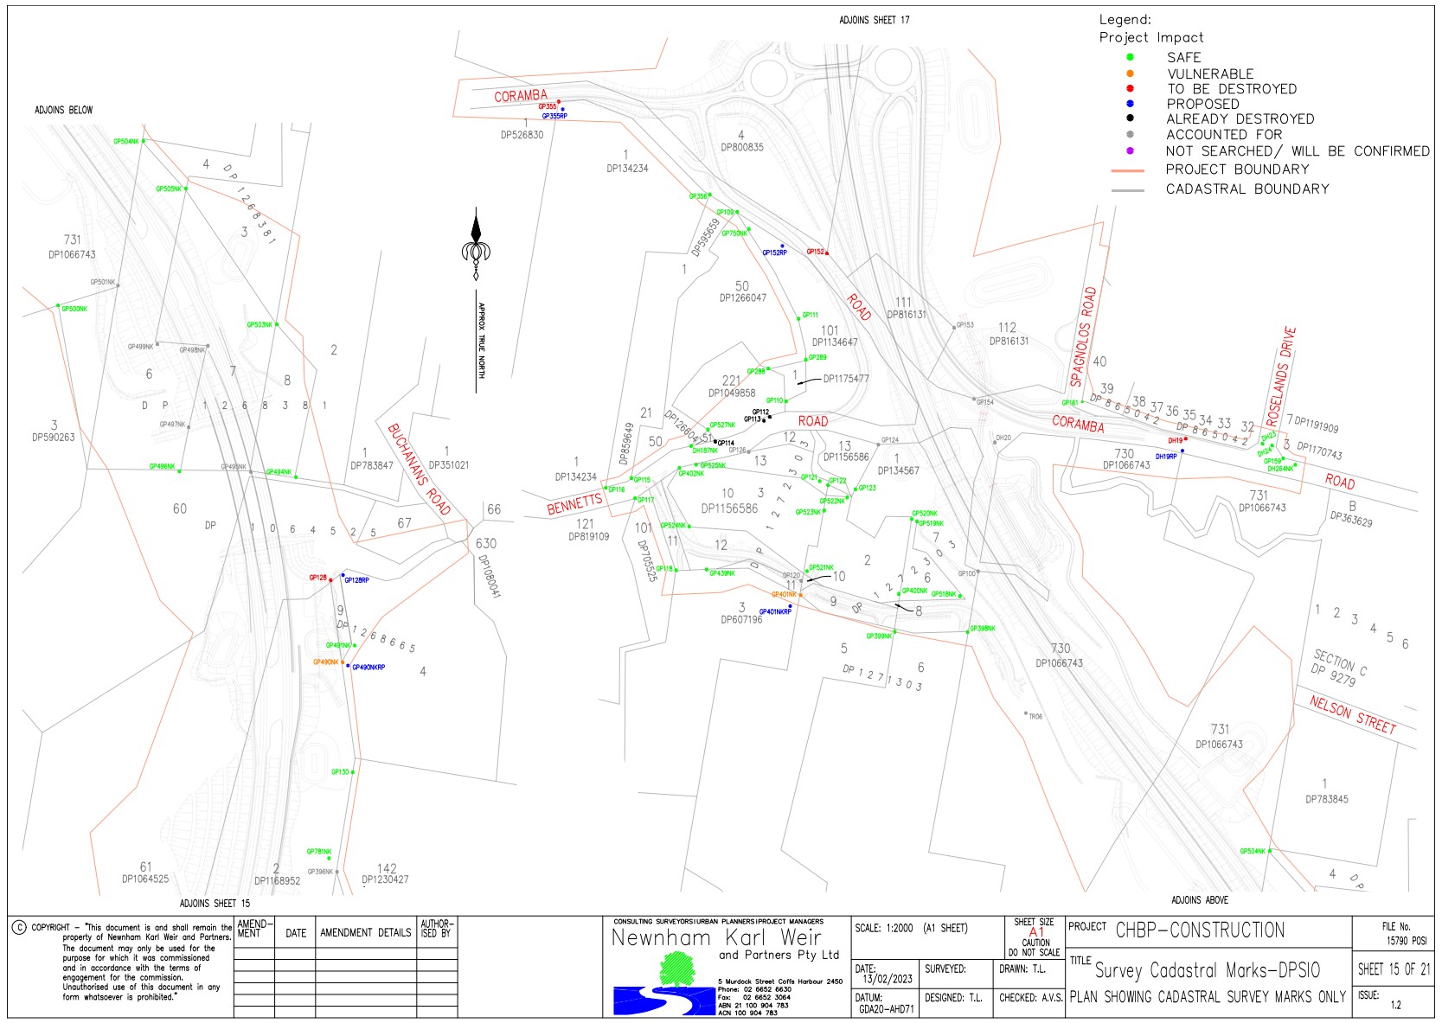Select the orange GP401NK vulnerable mark
This screenshot has width=1442, height=1023.
tap(801, 595)
